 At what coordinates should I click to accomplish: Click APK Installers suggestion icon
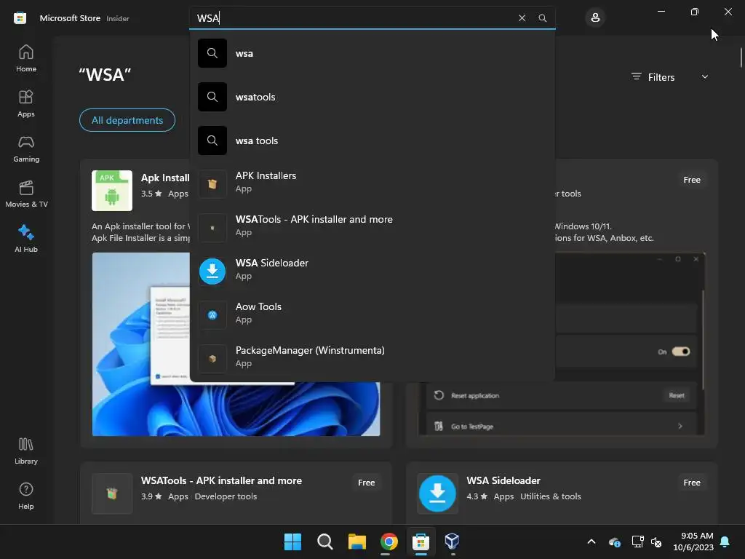[x=212, y=184]
